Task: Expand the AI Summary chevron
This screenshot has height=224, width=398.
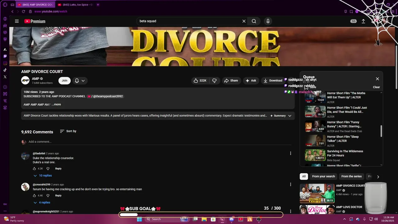Action: [290, 116]
